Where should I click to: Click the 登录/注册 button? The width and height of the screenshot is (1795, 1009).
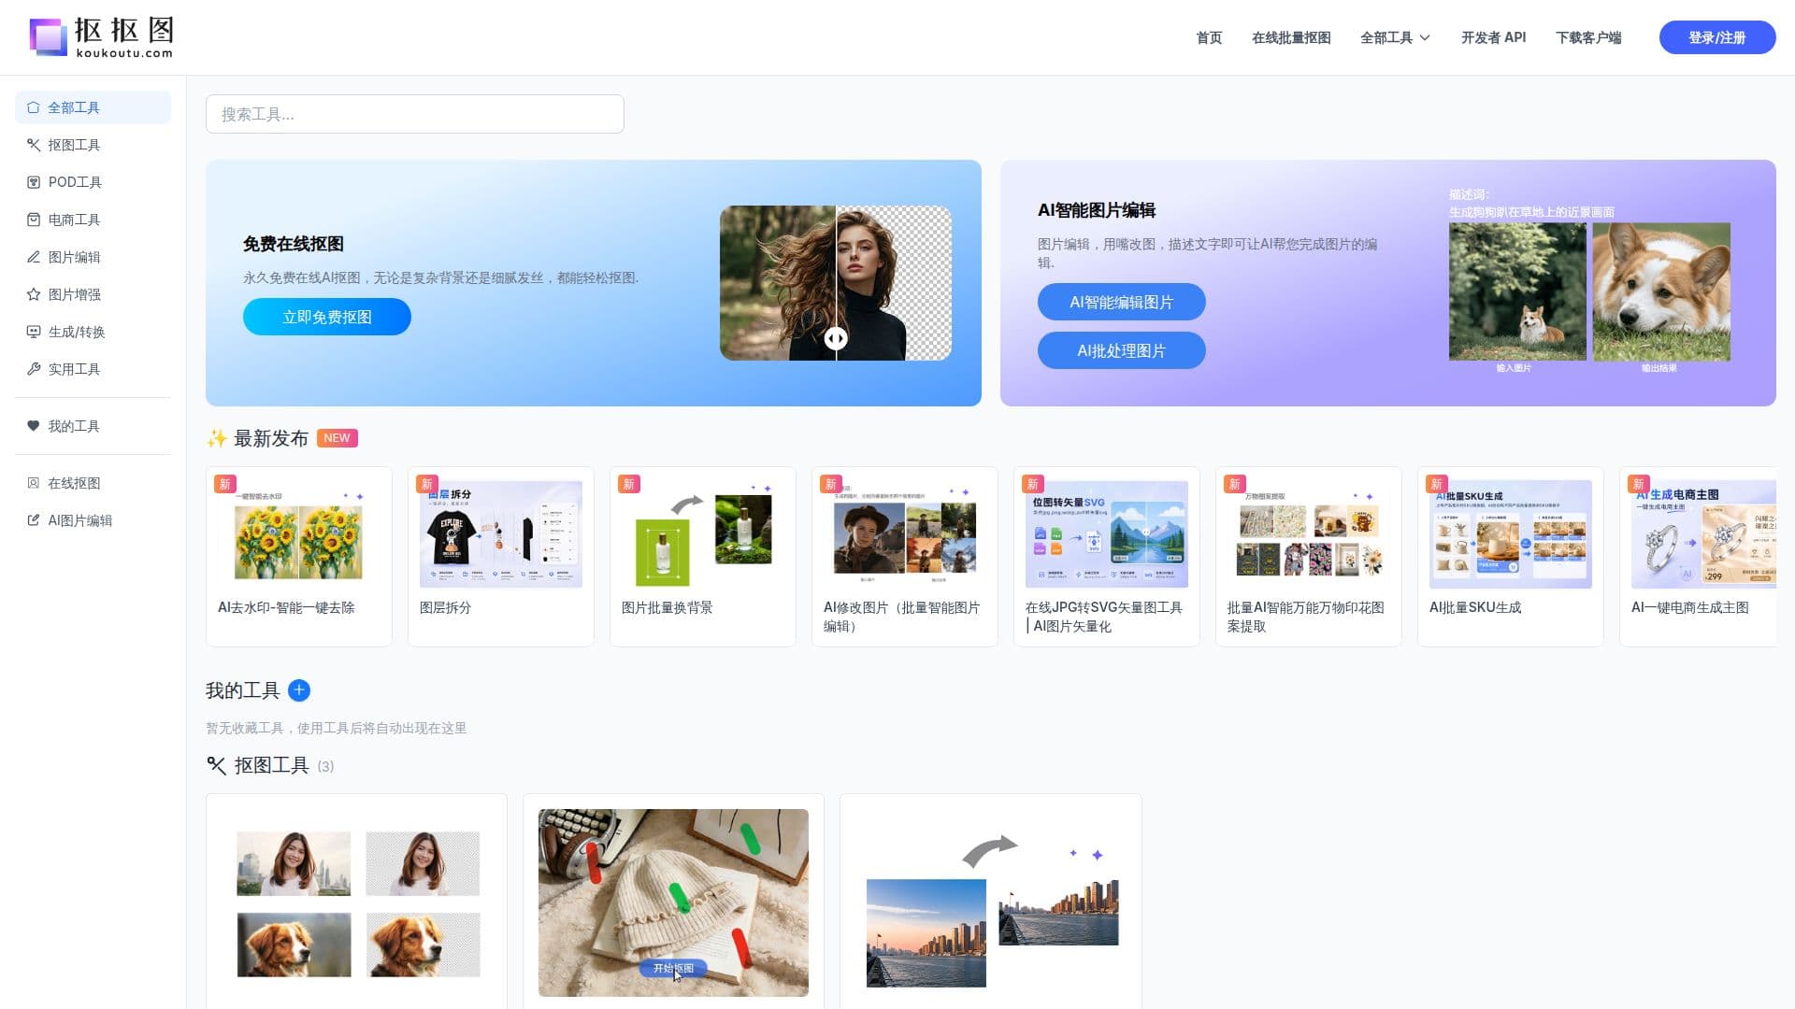(1717, 37)
